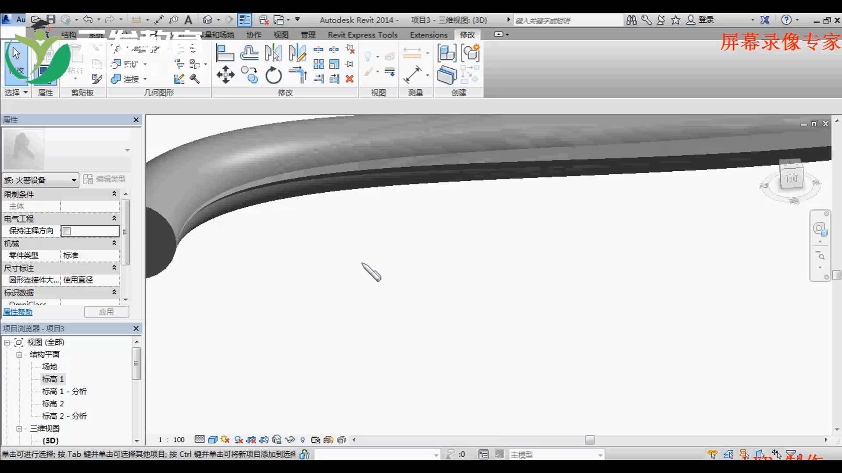
Task: Collapse the 限制条件 properties section
Action: (x=114, y=194)
